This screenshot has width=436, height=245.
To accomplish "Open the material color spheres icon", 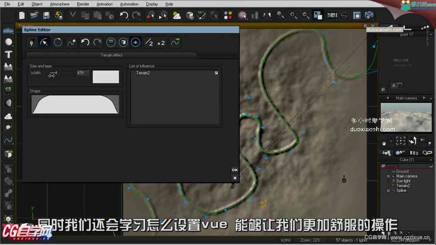I will pos(228,16).
